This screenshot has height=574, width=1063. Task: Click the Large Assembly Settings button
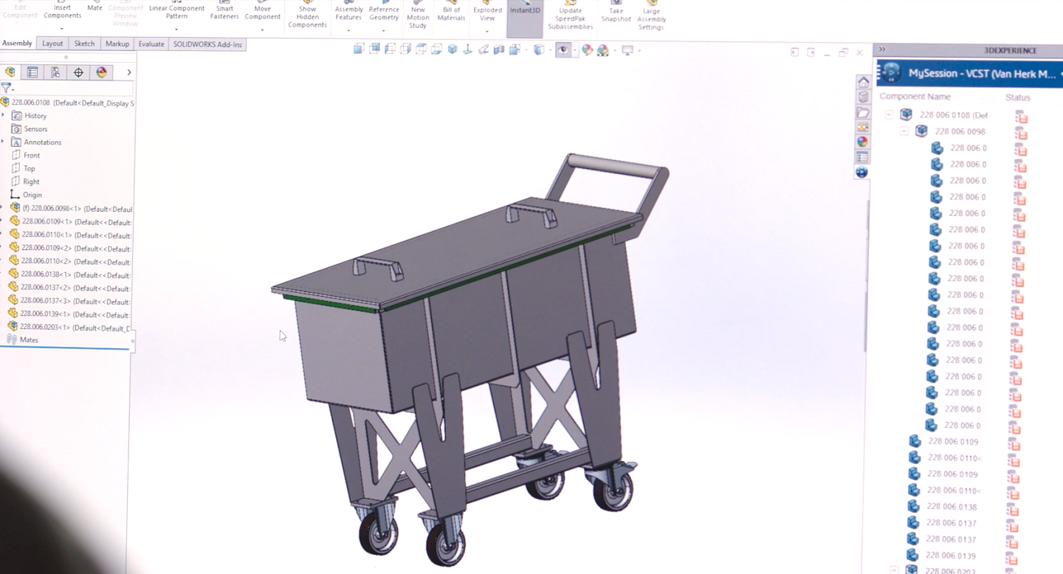(x=651, y=16)
